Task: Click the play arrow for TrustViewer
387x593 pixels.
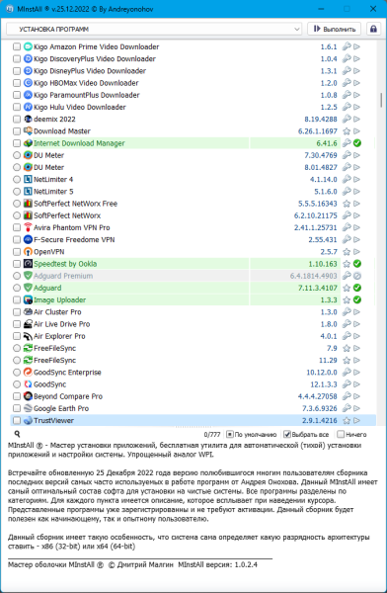Action: point(357,421)
